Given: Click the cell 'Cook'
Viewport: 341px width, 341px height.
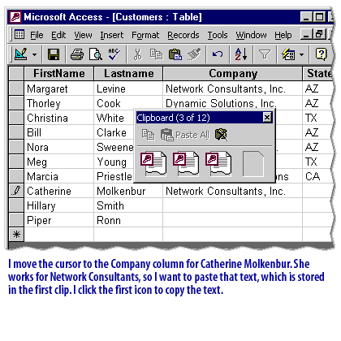Looking at the screenshot, I should [x=128, y=103].
